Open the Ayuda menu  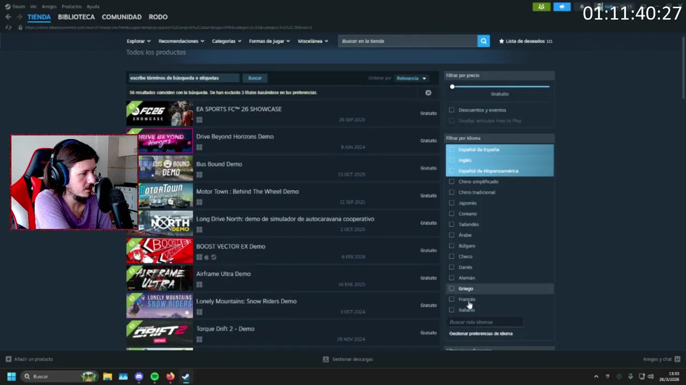coord(93,6)
